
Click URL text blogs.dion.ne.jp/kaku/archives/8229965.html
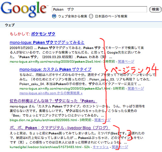click(43, 120)
